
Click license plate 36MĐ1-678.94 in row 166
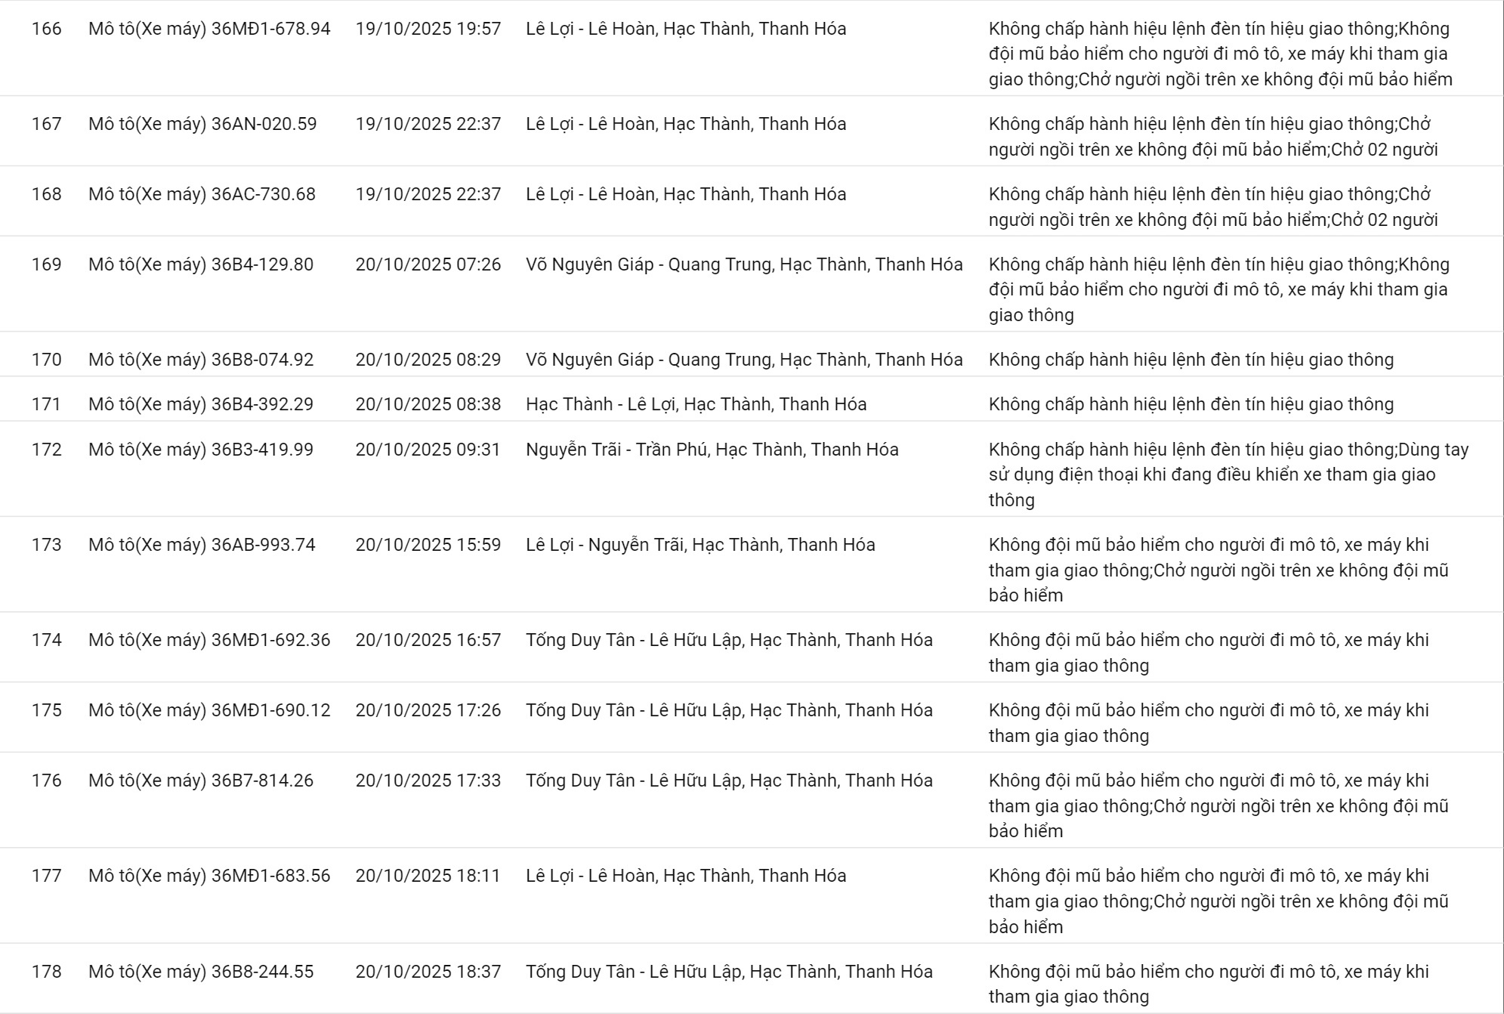click(x=209, y=29)
